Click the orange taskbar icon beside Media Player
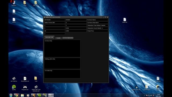Screen dimensions: 172x97 point(34,95)
